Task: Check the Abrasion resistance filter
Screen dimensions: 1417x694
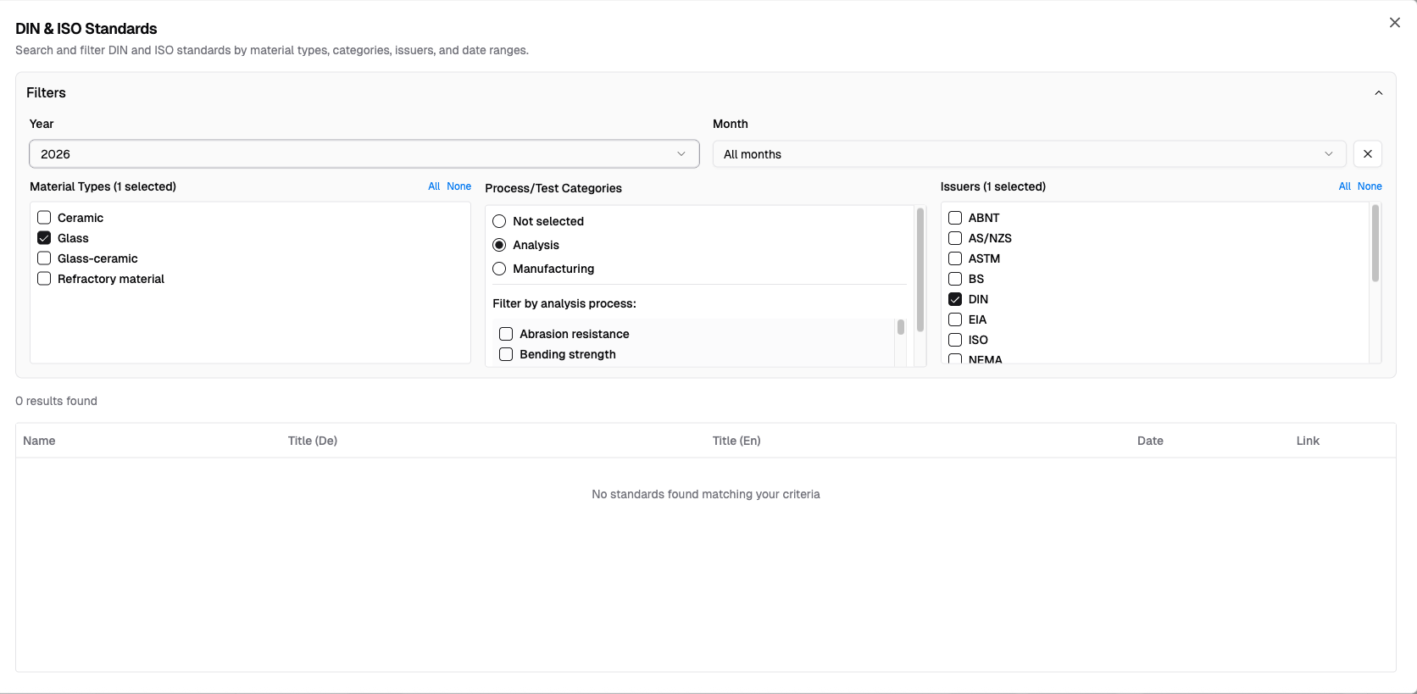Action: (506, 334)
